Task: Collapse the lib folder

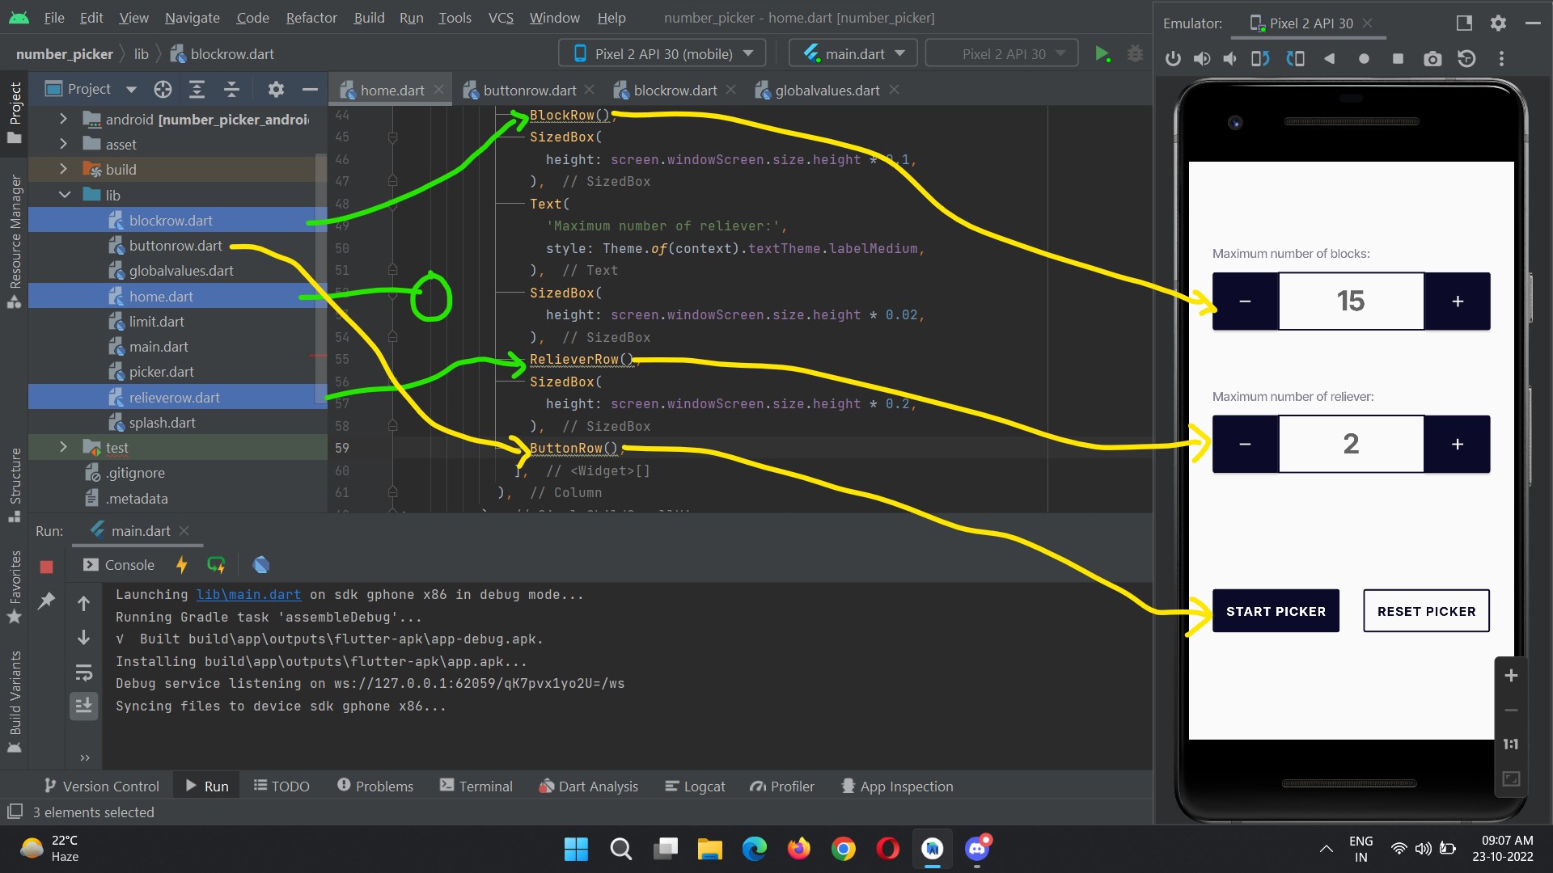Action: [x=64, y=195]
